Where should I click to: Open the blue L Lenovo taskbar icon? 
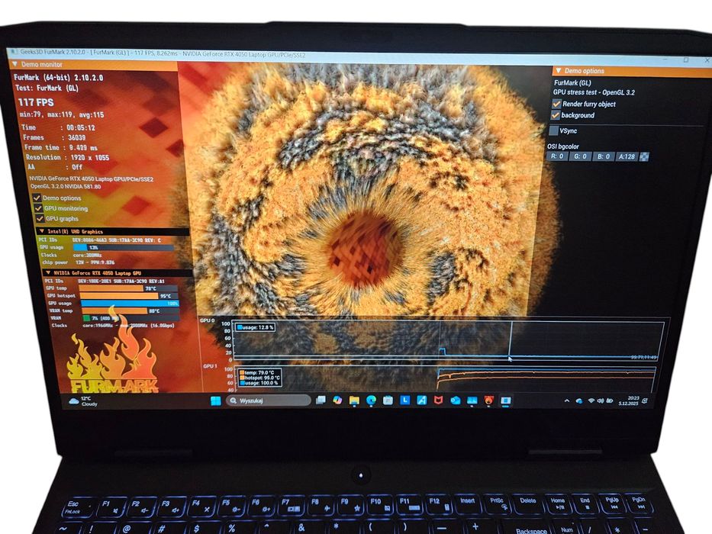pyautogui.click(x=404, y=400)
